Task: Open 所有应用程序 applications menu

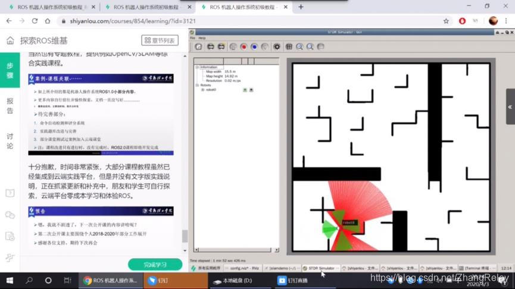Action: (x=206, y=268)
